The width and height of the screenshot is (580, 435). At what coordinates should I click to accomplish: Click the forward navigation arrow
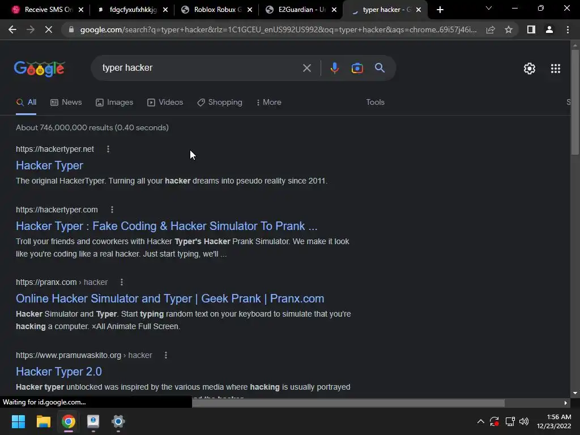coord(31,29)
